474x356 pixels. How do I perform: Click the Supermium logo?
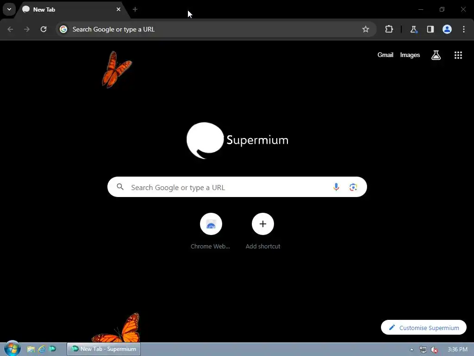[x=237, y=140]
